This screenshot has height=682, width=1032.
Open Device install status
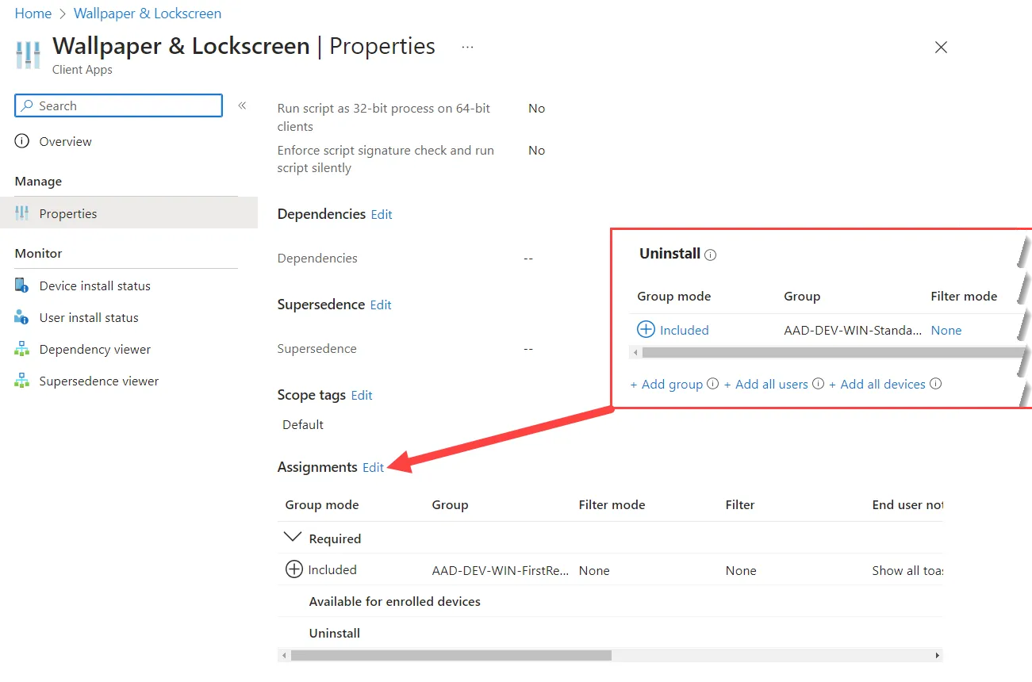click(94, 285)
